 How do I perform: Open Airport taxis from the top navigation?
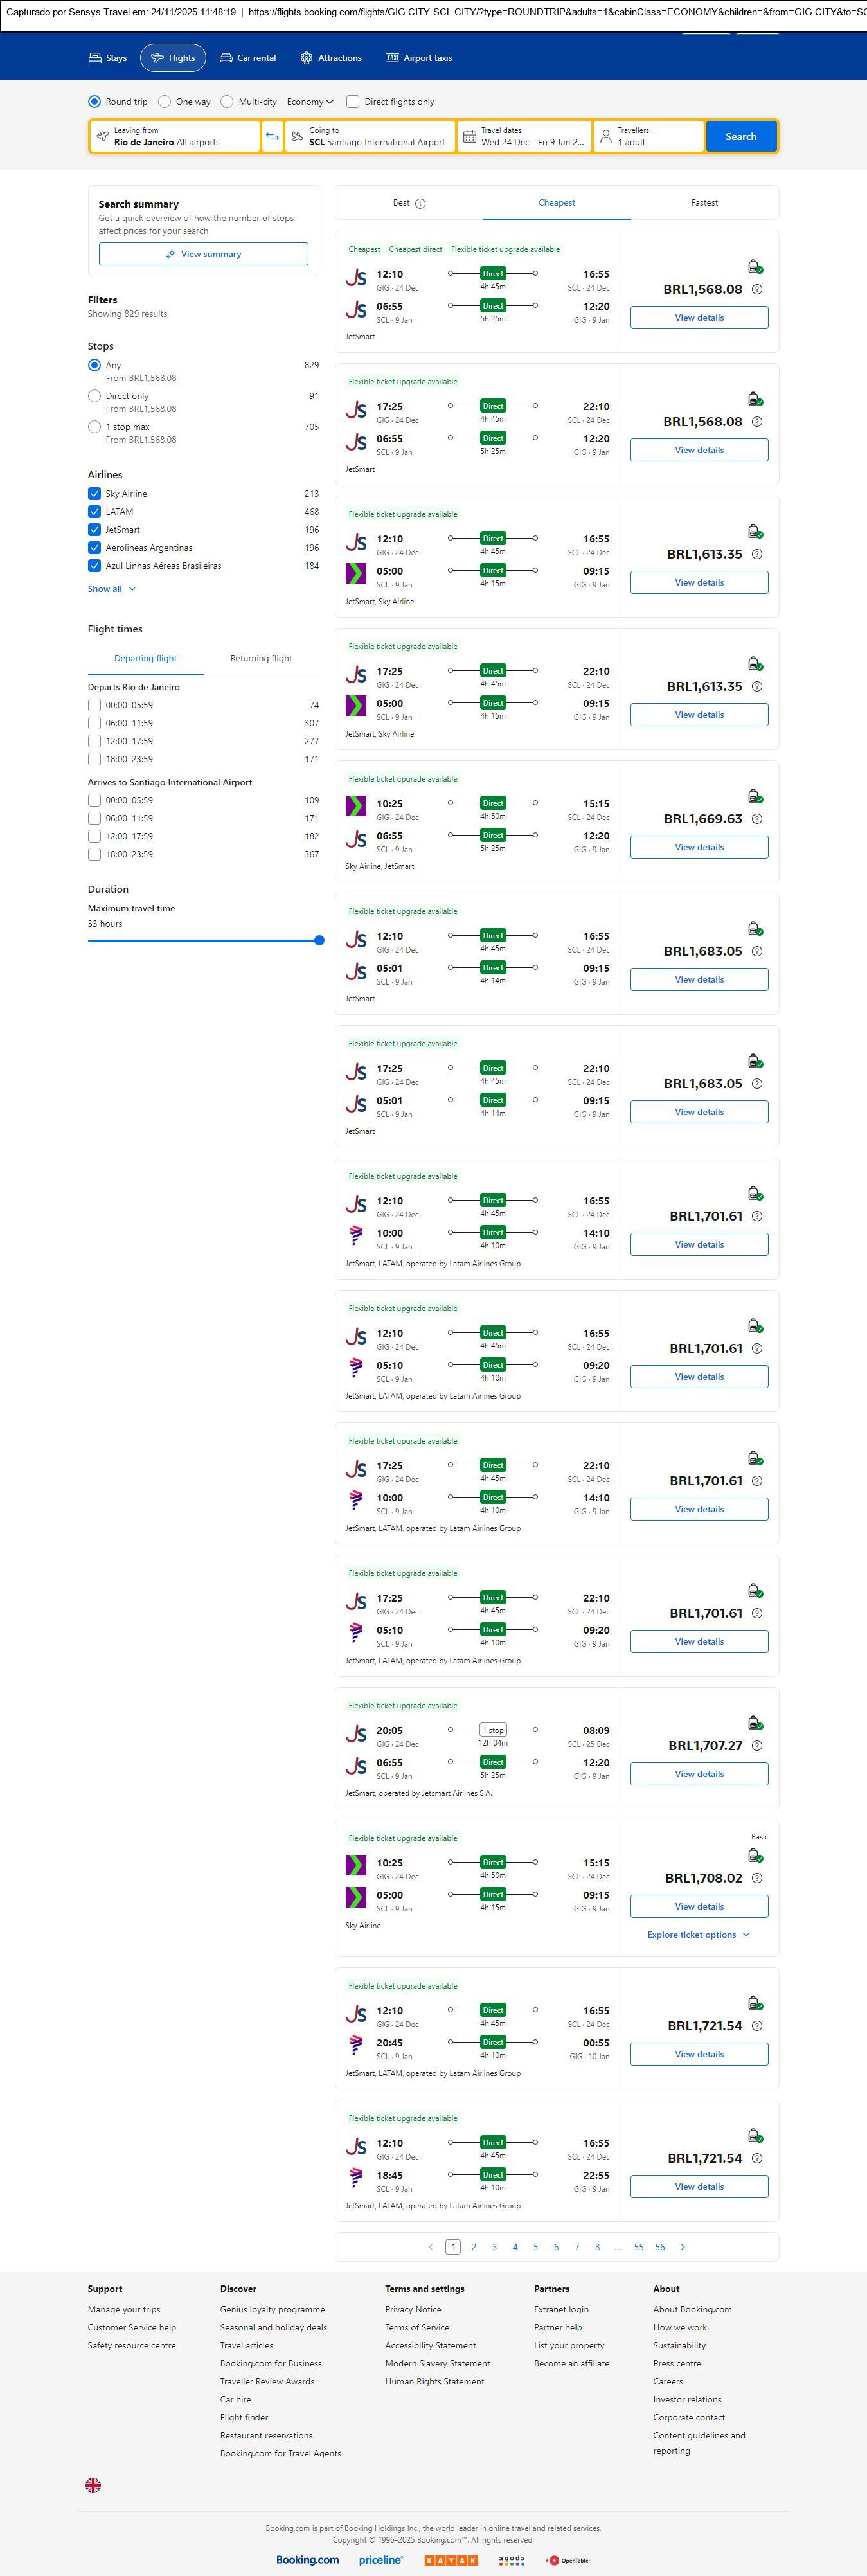pyautogui.click(x=419, y=58)
